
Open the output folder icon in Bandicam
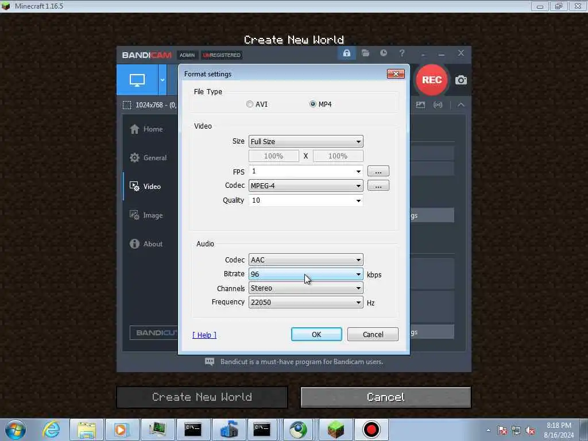(365, 53)
